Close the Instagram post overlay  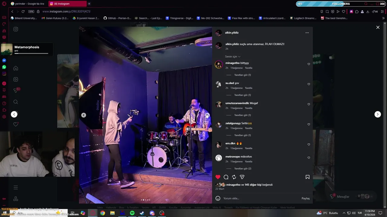378,27
